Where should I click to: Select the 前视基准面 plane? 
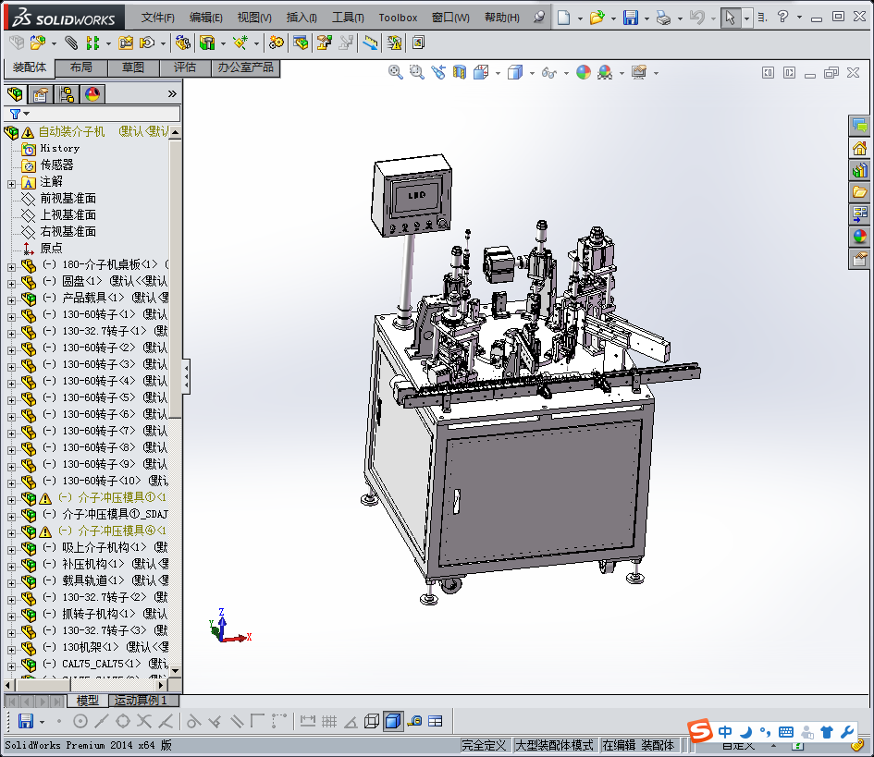pyautogui.click(x=68, y=199)
